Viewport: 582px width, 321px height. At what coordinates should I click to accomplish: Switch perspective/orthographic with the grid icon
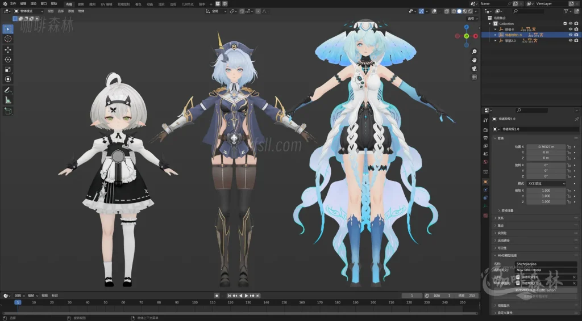pyautogui.click(x=474, y=77)
